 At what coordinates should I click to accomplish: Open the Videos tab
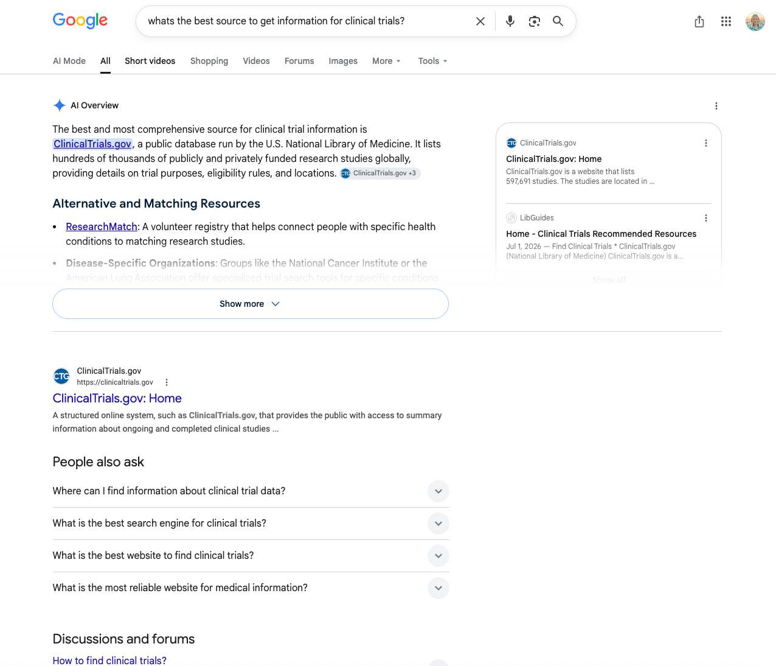(256, 61)
